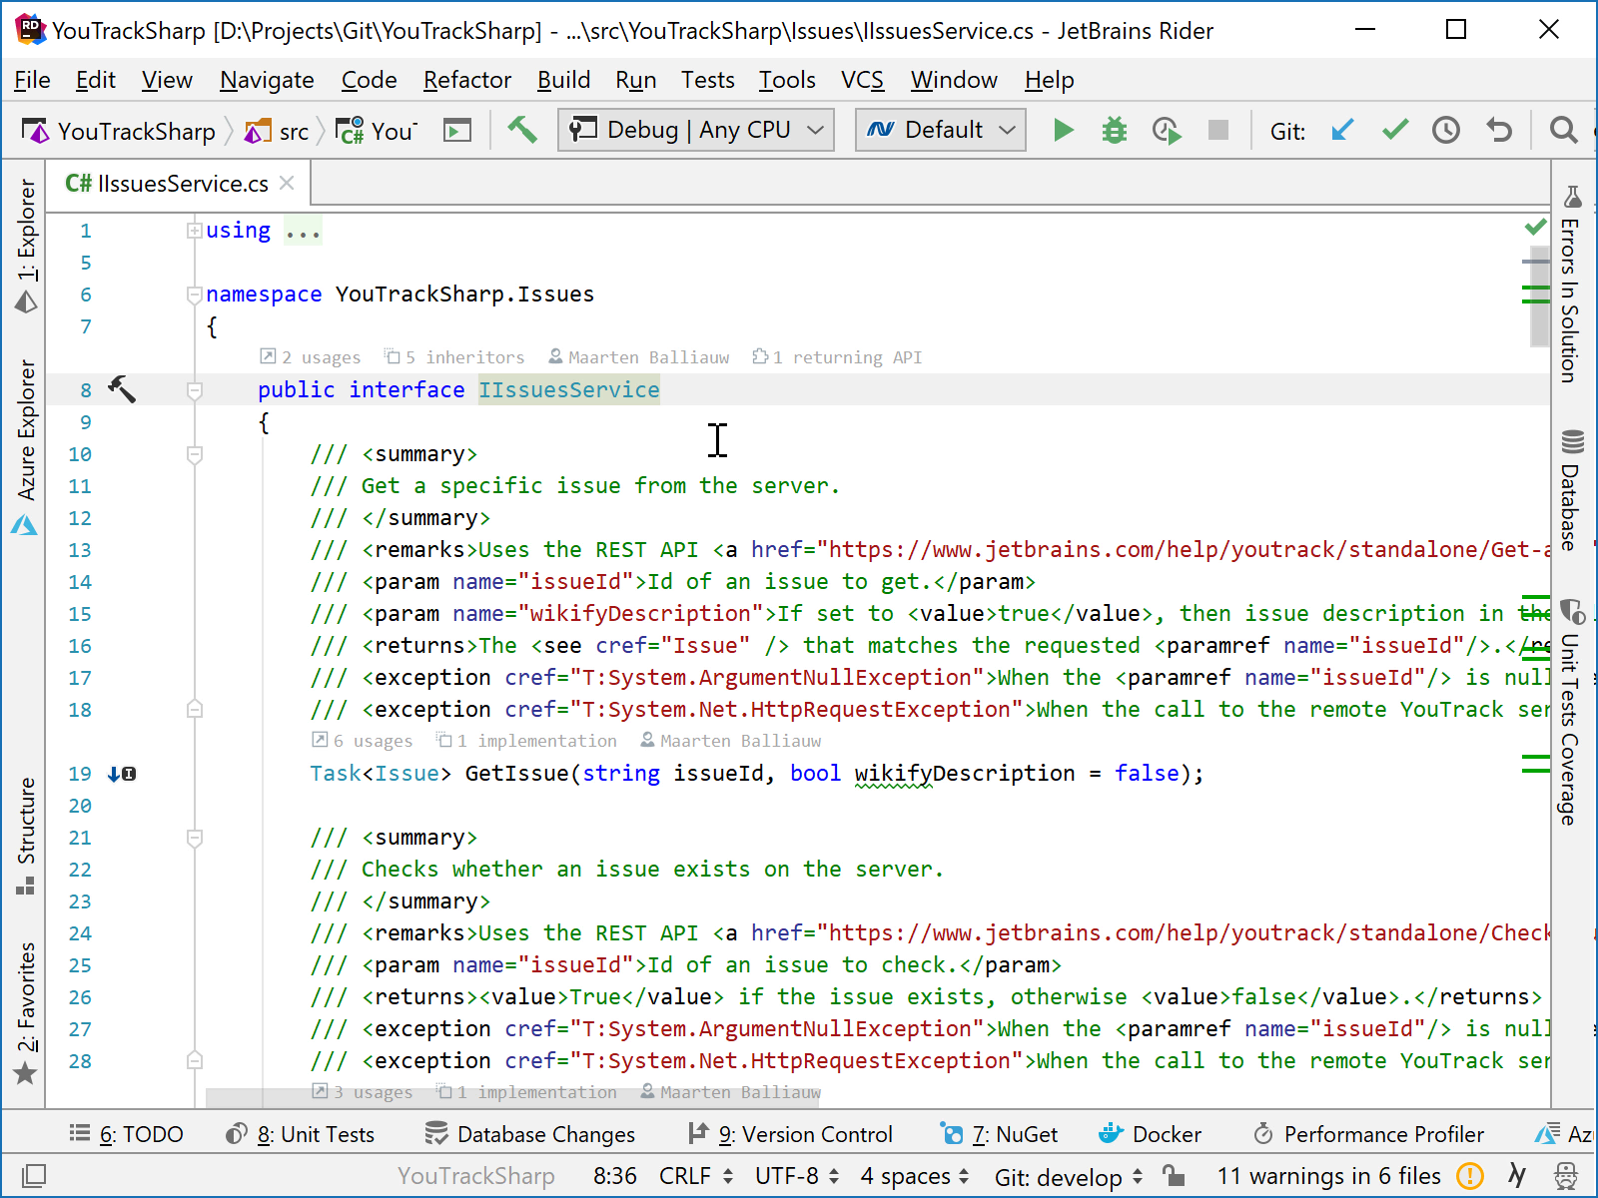Screen dimensions: 1598x1198
Task: Open Search Everywhere magnifier icon
Action: tap(1563, 130)
